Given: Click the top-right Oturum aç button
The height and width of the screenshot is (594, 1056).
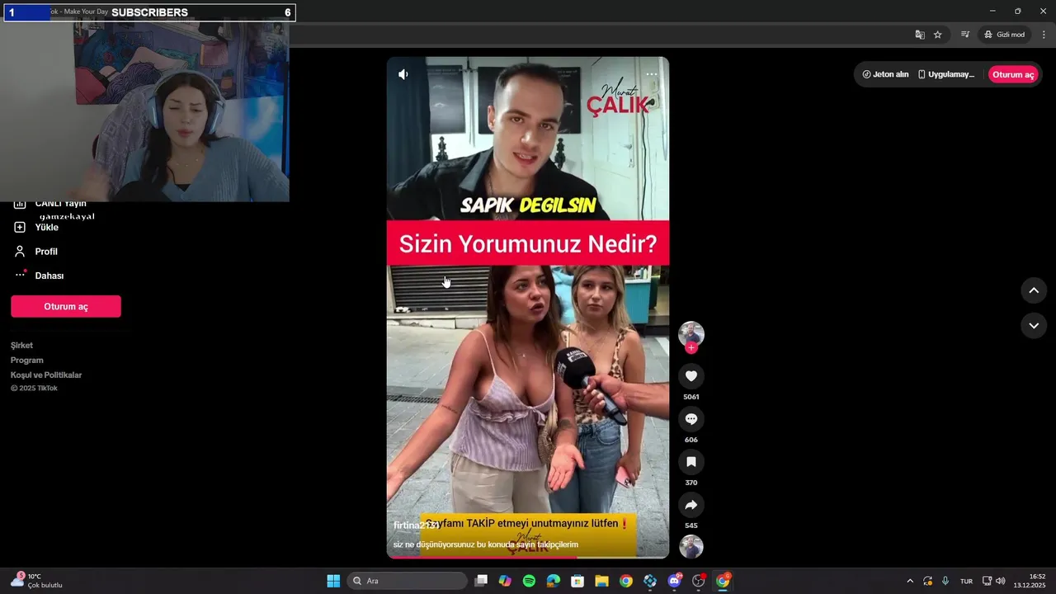Looking at the screenshot, I should click(x=1013, y=74).
